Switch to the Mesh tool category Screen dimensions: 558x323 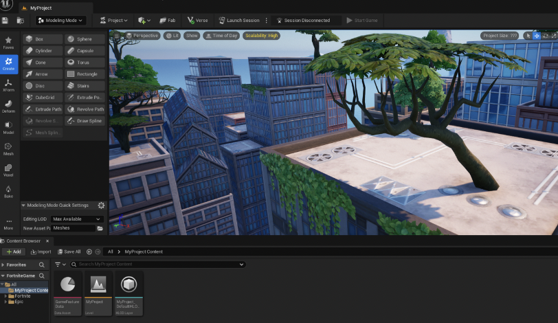click(x=8, y=149)
